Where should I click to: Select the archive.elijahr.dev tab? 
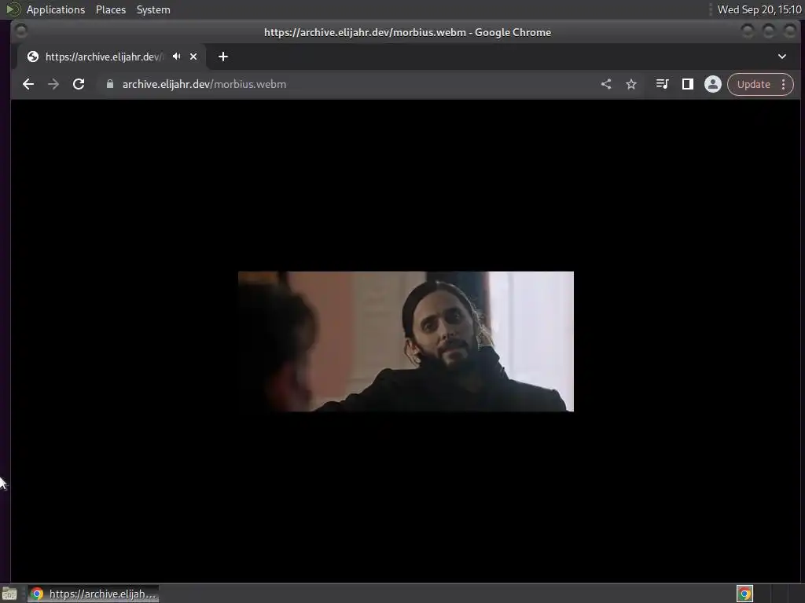112,57
